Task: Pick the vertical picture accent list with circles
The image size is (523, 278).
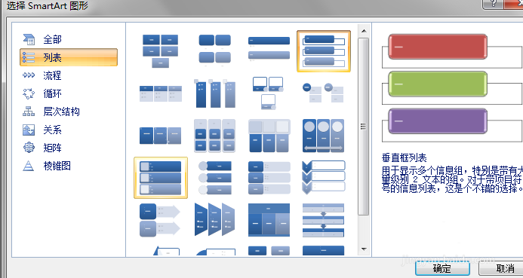Action: coord(215,178)
